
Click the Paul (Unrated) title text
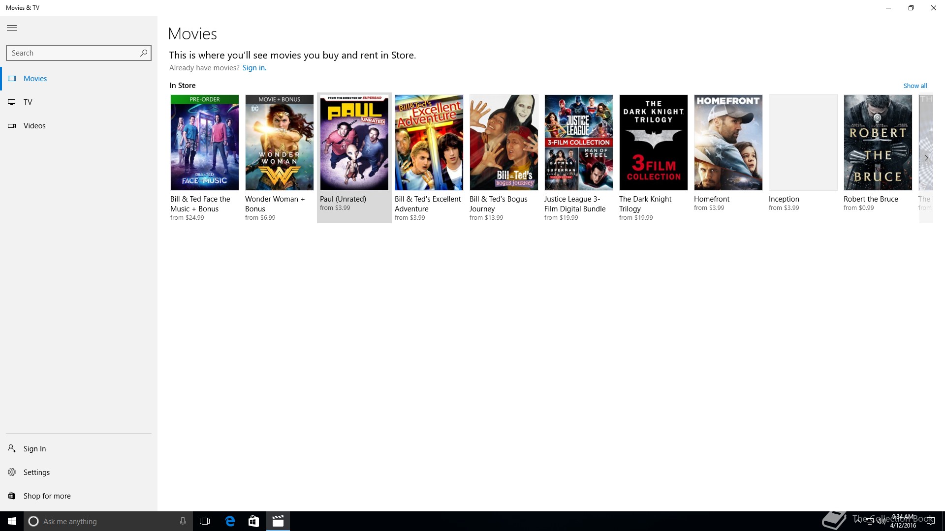(343, 199)
